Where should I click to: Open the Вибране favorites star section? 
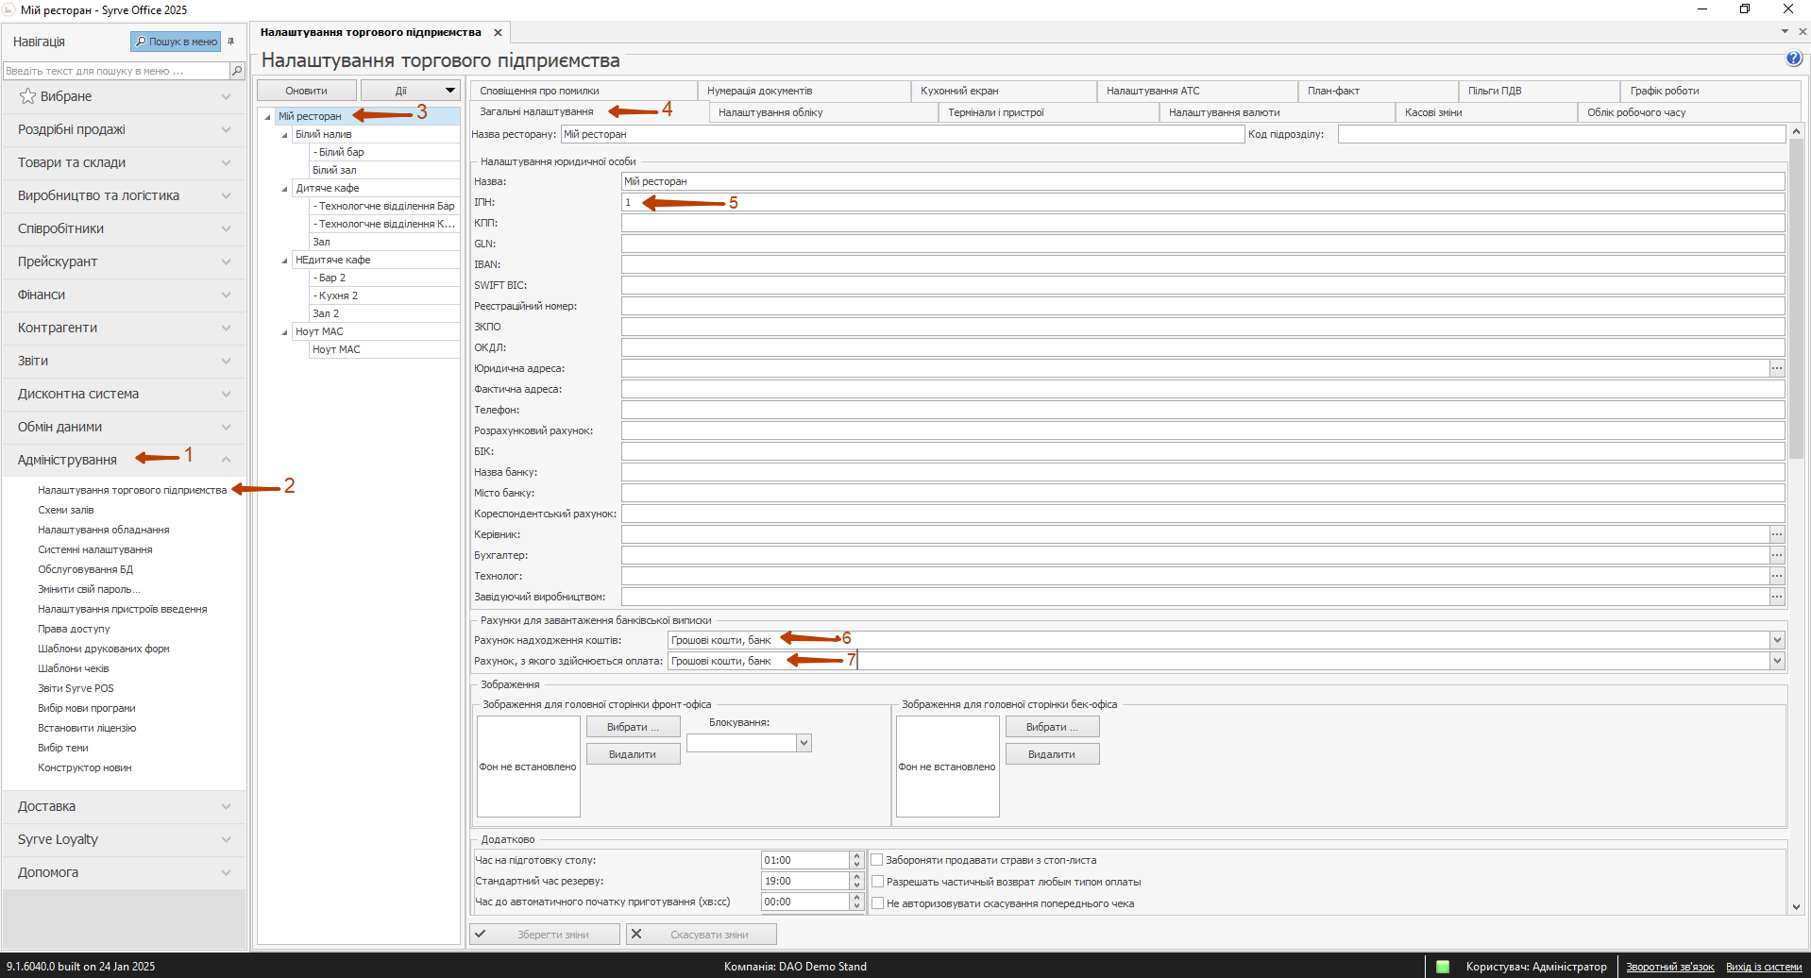pyautogui.click(x=66, y=96)
